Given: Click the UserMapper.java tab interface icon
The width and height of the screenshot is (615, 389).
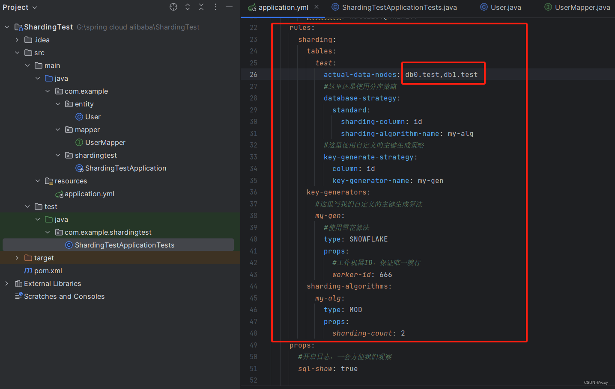Looking at the screenshot, I should coord(548,7).
